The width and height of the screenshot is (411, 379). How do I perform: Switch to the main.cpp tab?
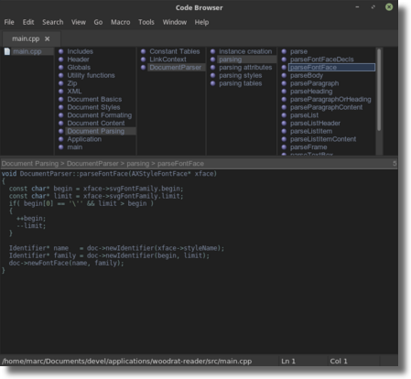coord(26,38)
